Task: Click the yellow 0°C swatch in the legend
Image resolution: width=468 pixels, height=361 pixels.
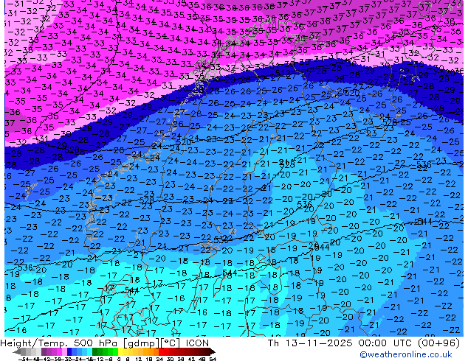Action: pos(121,351)
